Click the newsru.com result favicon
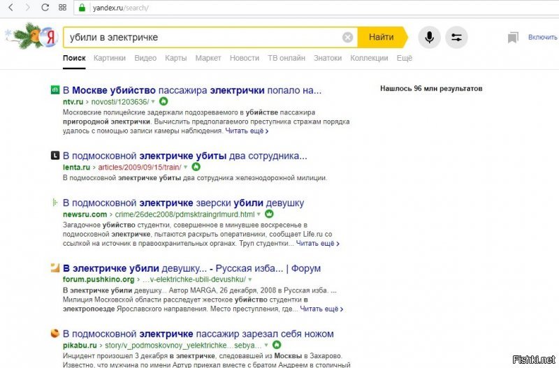Screen dimensions: 559x368 tap(55, 203)
